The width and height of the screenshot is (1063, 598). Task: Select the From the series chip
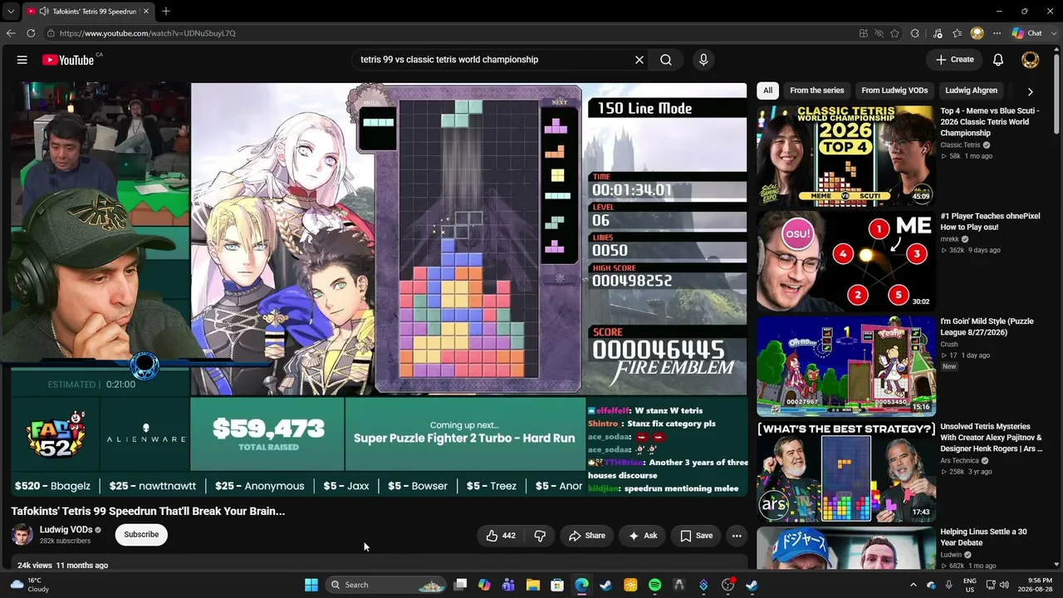tap(817, 91)
